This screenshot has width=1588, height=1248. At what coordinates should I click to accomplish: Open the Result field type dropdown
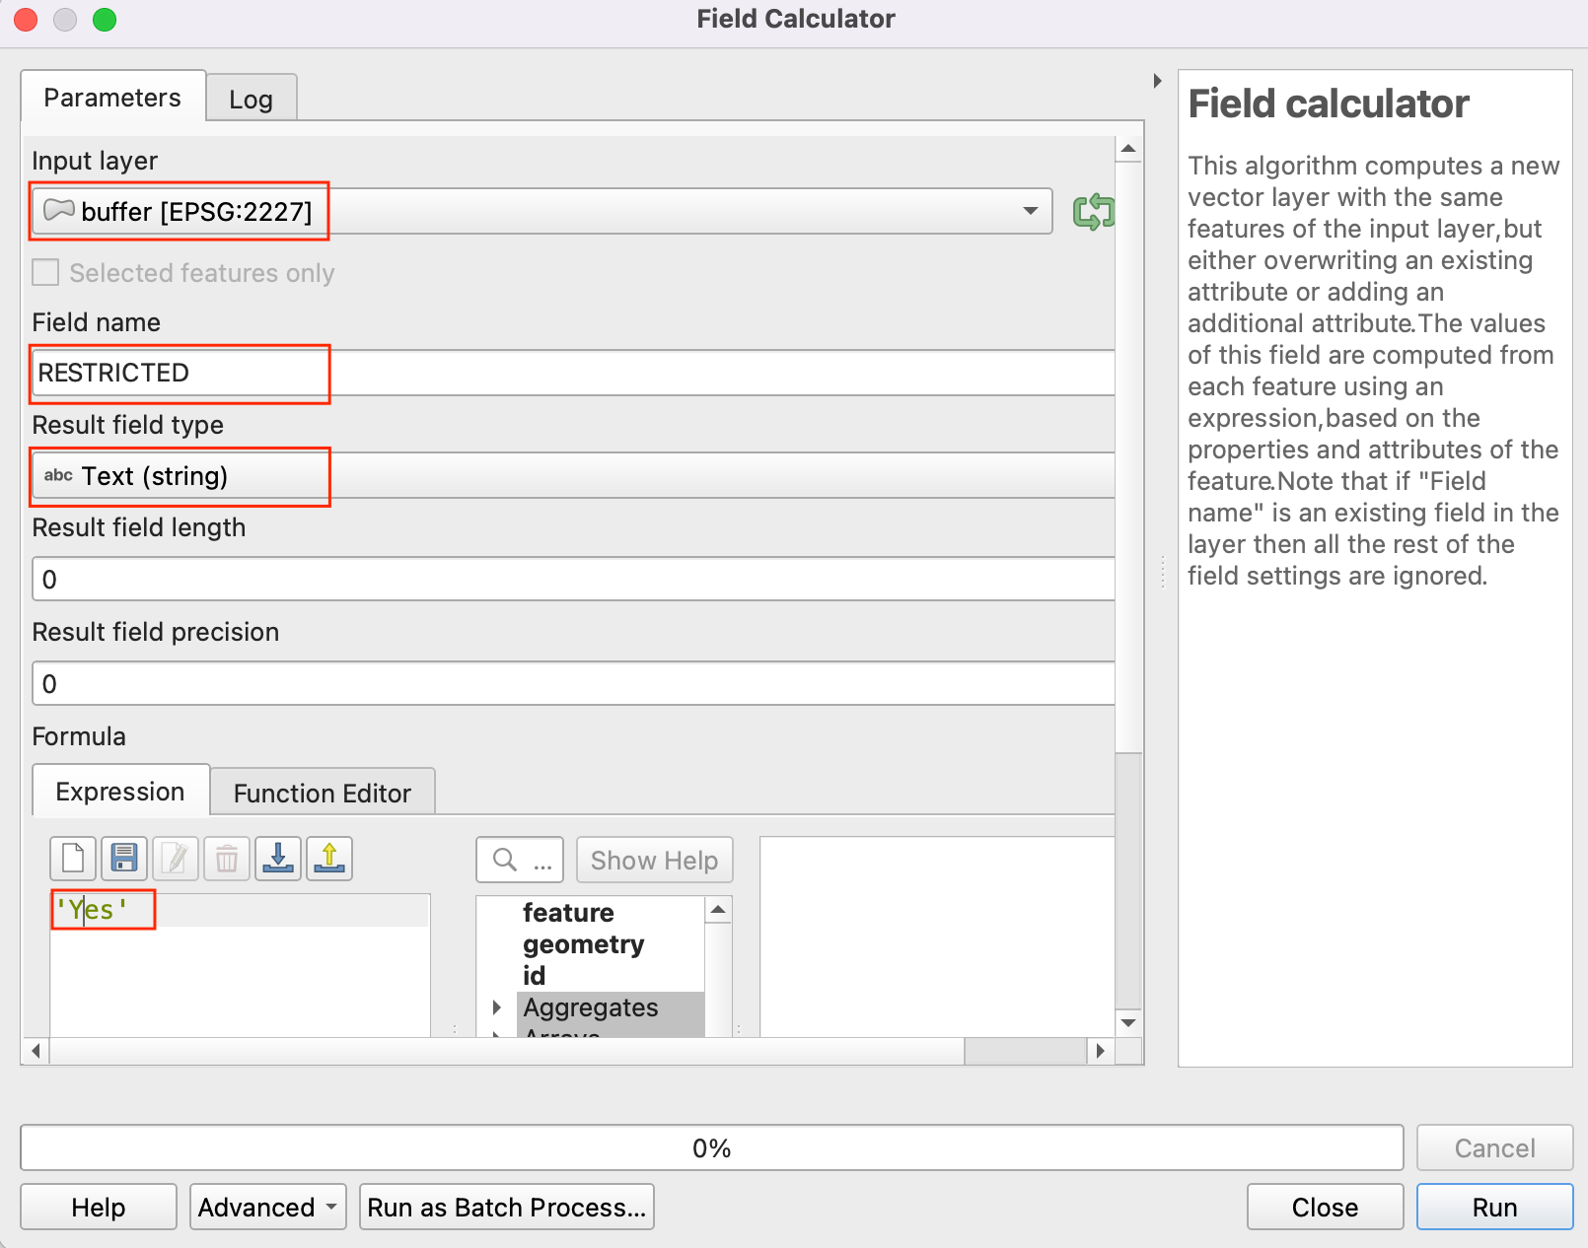[572, 476]
